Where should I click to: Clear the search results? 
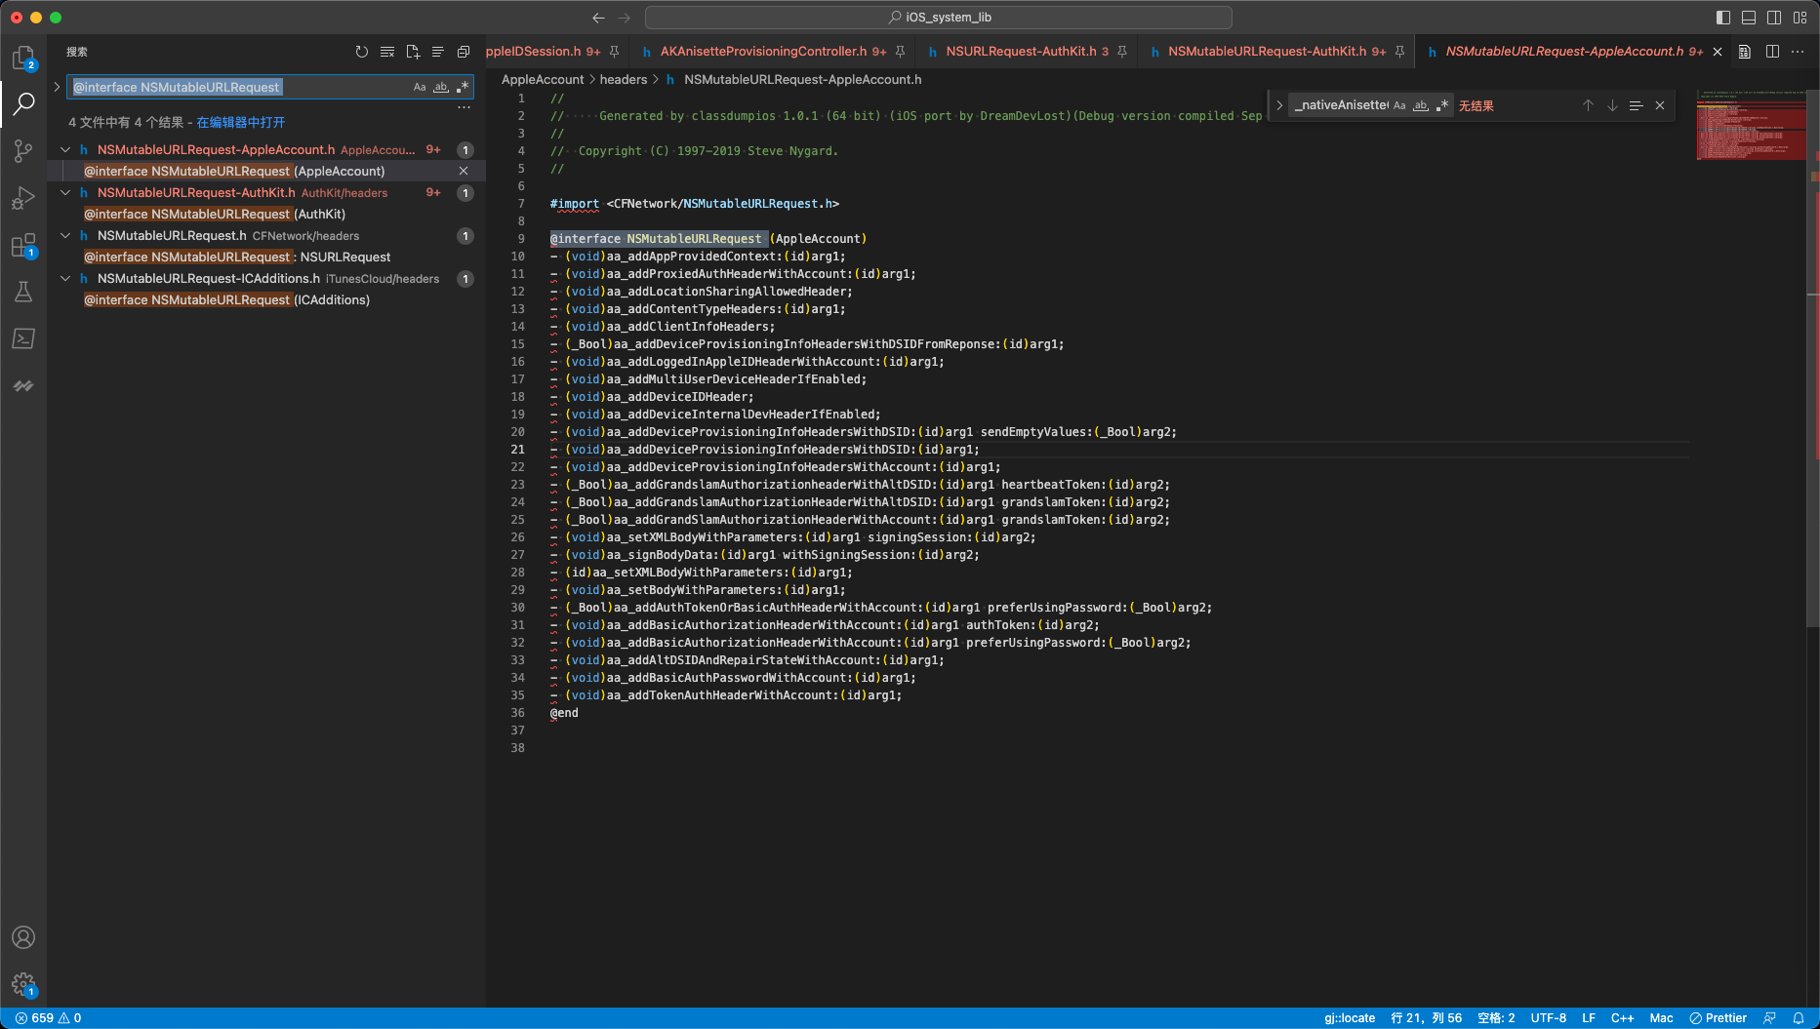[x=387, y=52]
